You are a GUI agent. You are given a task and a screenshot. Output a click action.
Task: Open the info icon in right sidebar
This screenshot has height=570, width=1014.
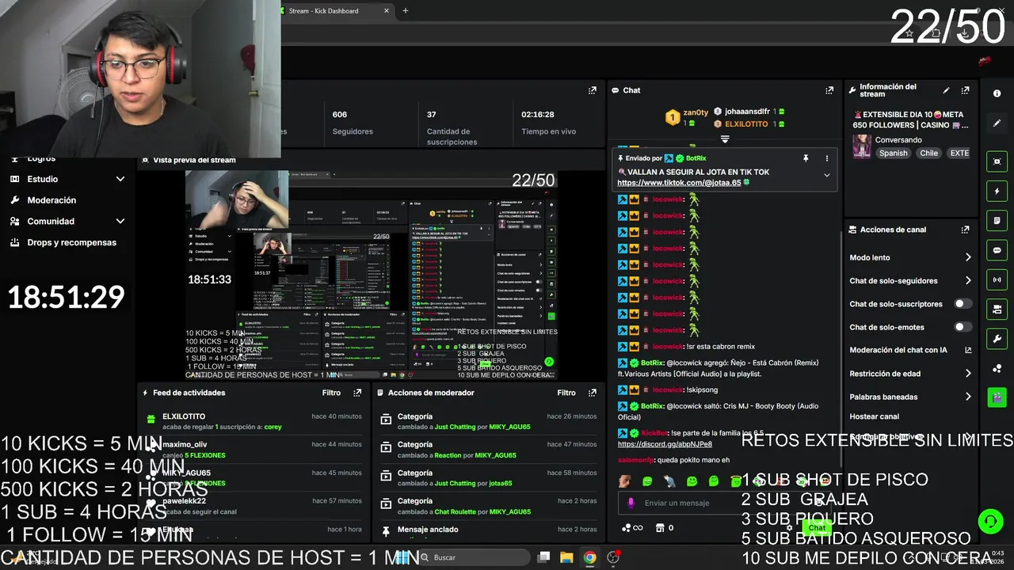click(x=997, y=93)
